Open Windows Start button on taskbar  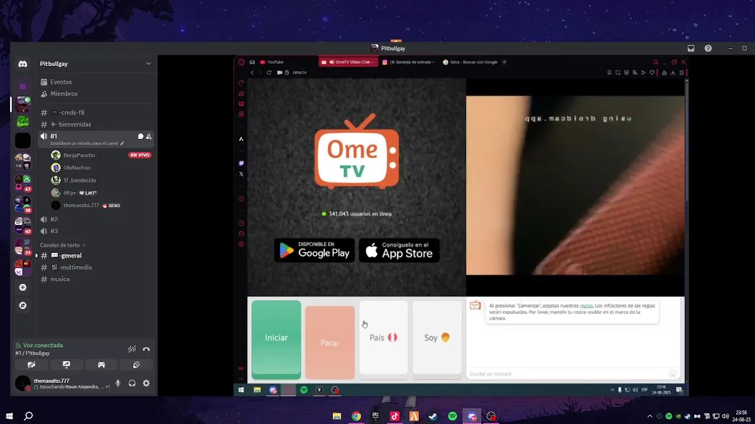(9, 416)
